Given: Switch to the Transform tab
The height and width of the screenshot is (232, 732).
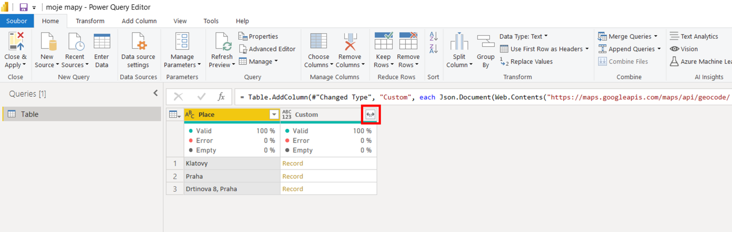Looking at the screenshot, I should [x=90, y=21].
